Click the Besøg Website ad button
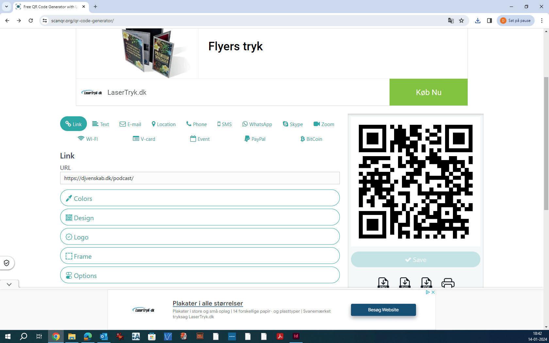Viewport: 549px width, 343px height. (383, 310)
